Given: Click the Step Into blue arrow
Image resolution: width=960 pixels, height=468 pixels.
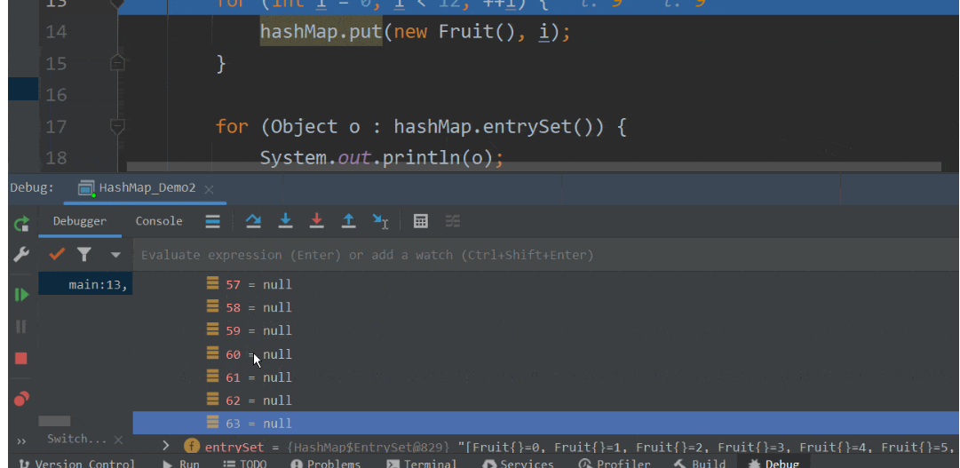Looking at the screenshot, I should coord(285,221).
